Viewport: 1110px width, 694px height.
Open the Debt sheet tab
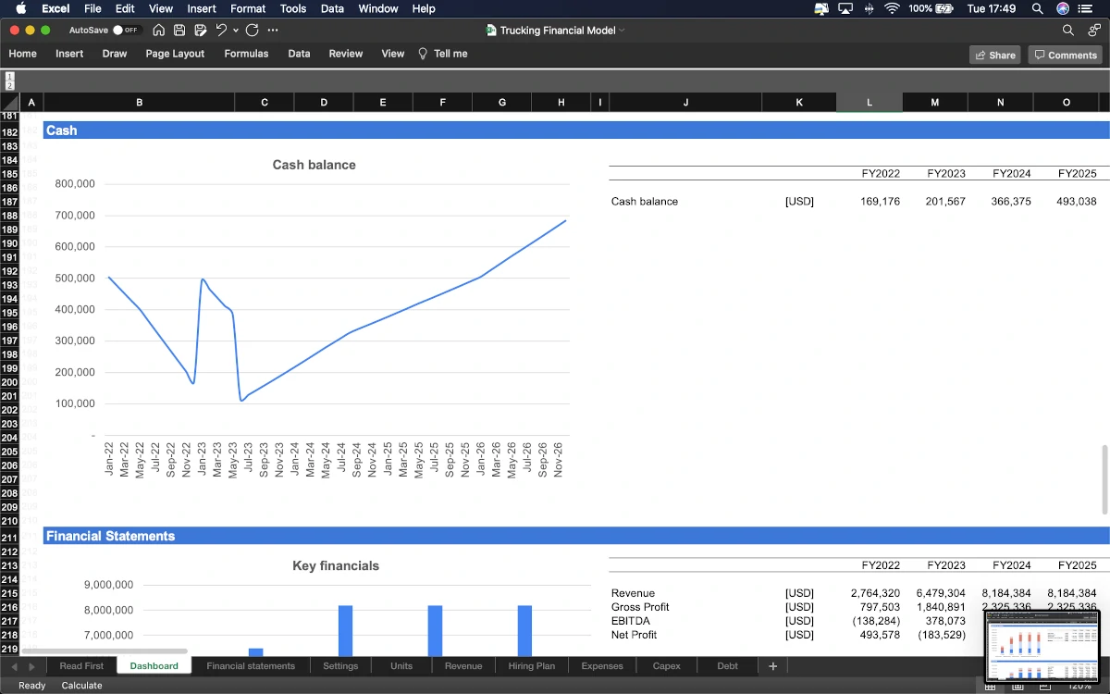(728, 666)
